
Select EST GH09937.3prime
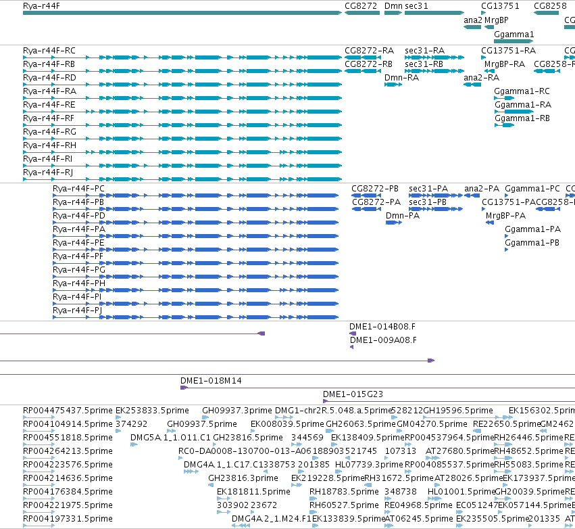205,417
